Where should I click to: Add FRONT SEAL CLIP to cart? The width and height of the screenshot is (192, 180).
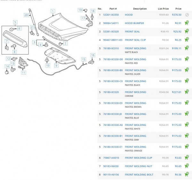click(187, 40)
